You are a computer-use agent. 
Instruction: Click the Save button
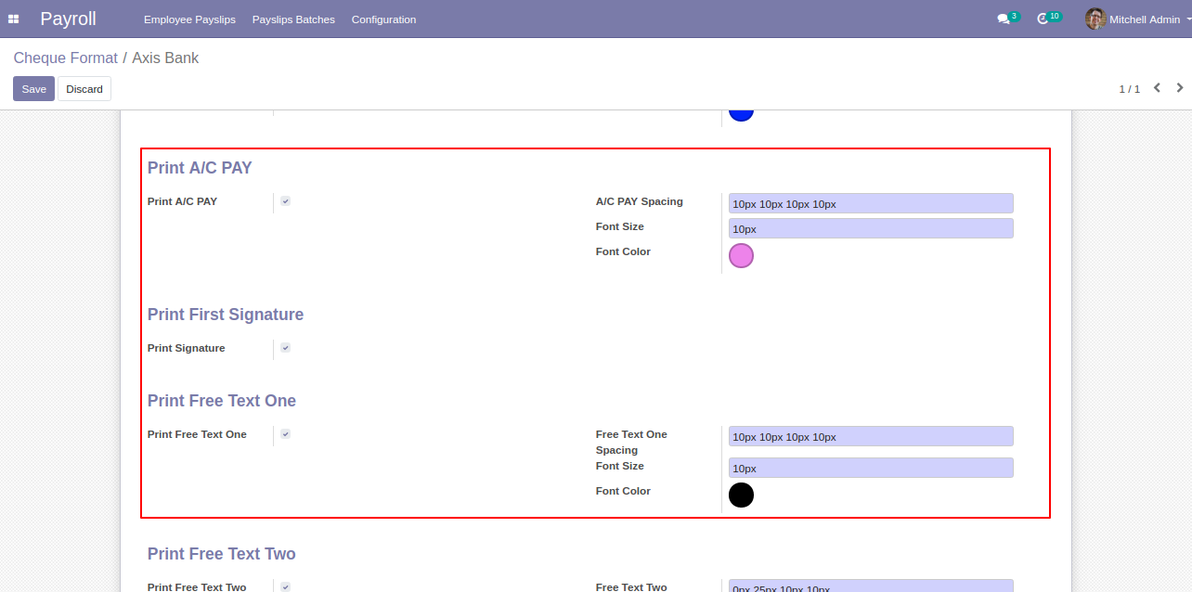click(33, 89)
